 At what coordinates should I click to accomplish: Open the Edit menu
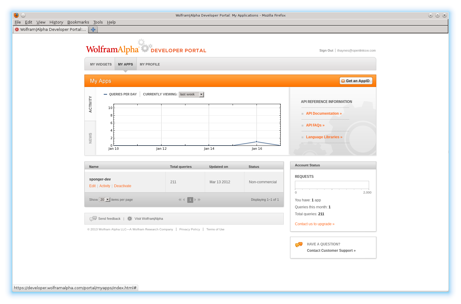click(28, 22)
